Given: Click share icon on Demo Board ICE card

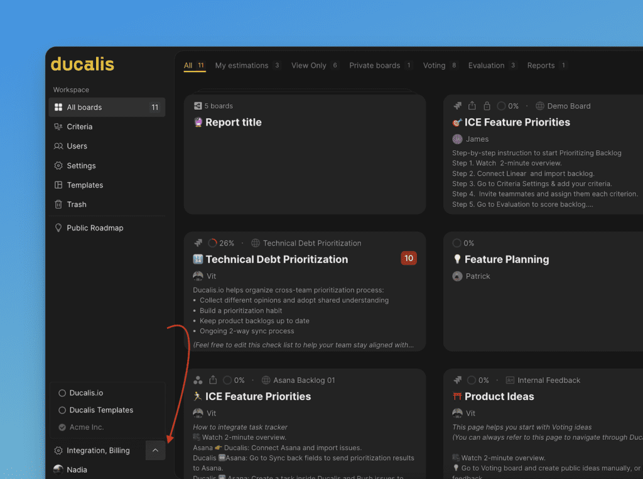Looking at the screenshot, I should 472,106.
